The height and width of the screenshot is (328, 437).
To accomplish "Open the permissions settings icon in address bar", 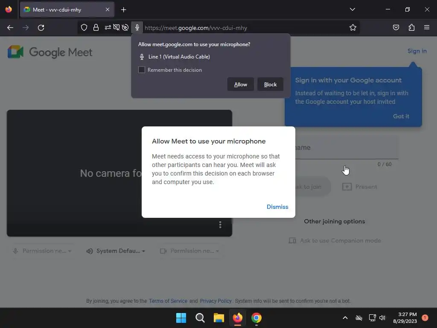I will (108, 27).
